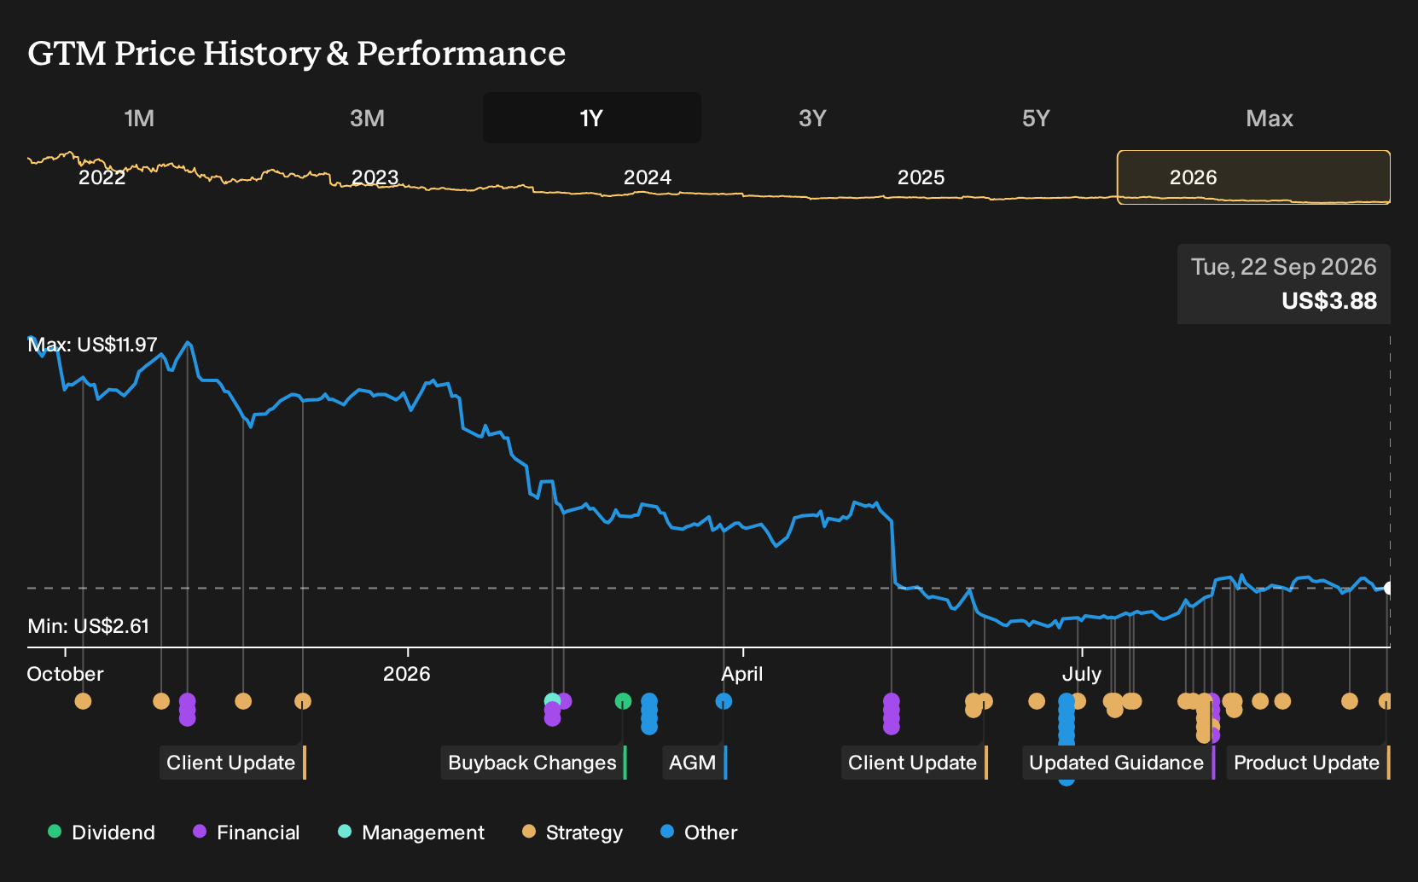Select the 1Y time range tab
1418x882 pixels.
click(592, 118)
